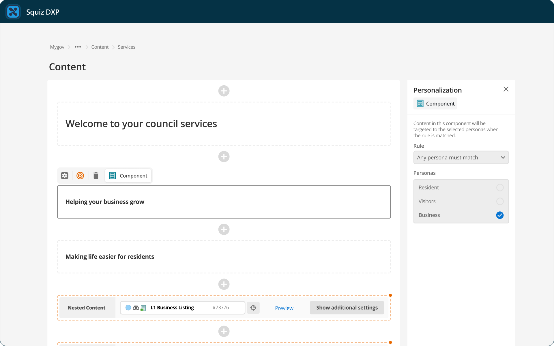
Task: Select the Making life easier for residents block
Action: point(224,257)
